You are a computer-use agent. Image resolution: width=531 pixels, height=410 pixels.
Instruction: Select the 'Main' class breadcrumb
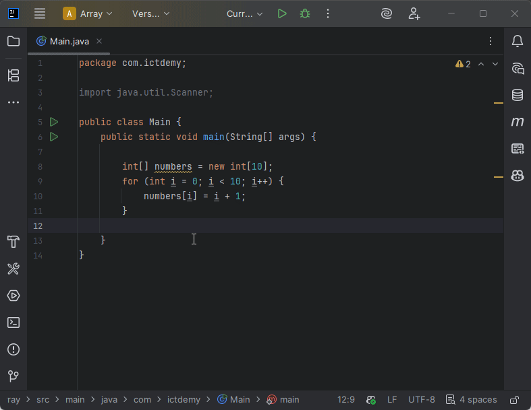click(233, 399)
